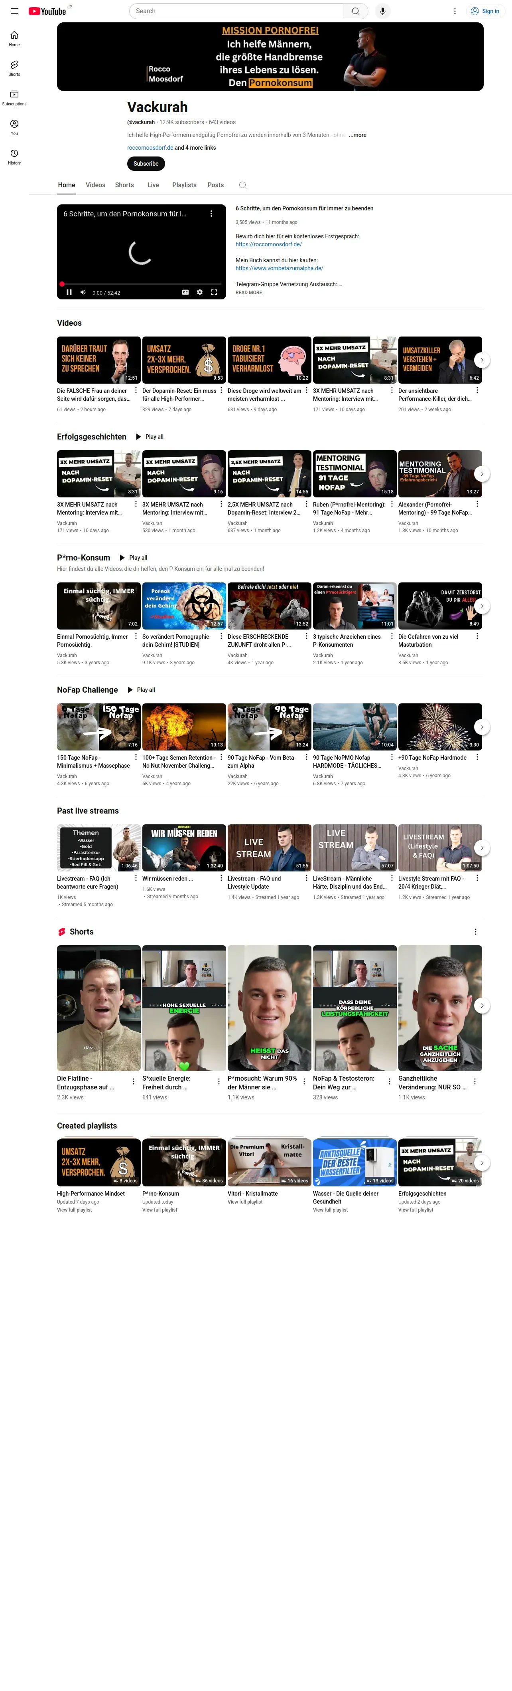Viewport: 512px width, 1691px height.
Task: Play all Erfolgsgeschichten videos
Action: (150, 437)
